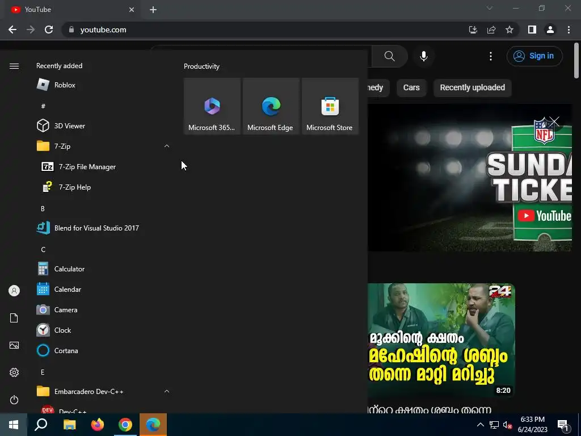Open Settings gear in Start menu

[14, 372]
